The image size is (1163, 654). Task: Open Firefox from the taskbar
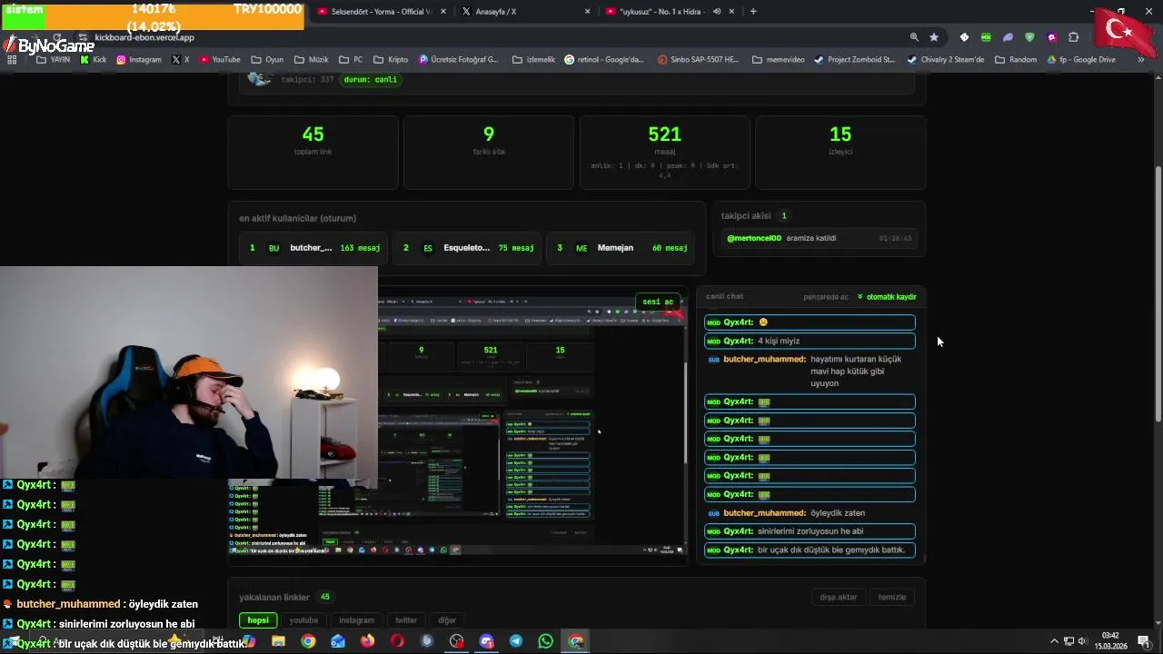(x=367, y=641)
